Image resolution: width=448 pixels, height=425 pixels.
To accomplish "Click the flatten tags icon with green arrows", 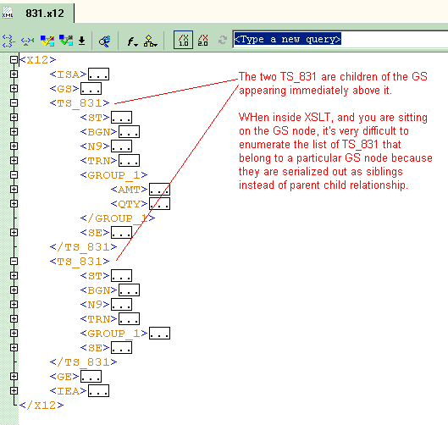I will click(27, 41).
